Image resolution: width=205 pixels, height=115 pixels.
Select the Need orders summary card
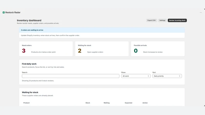[x=46, y=49]
